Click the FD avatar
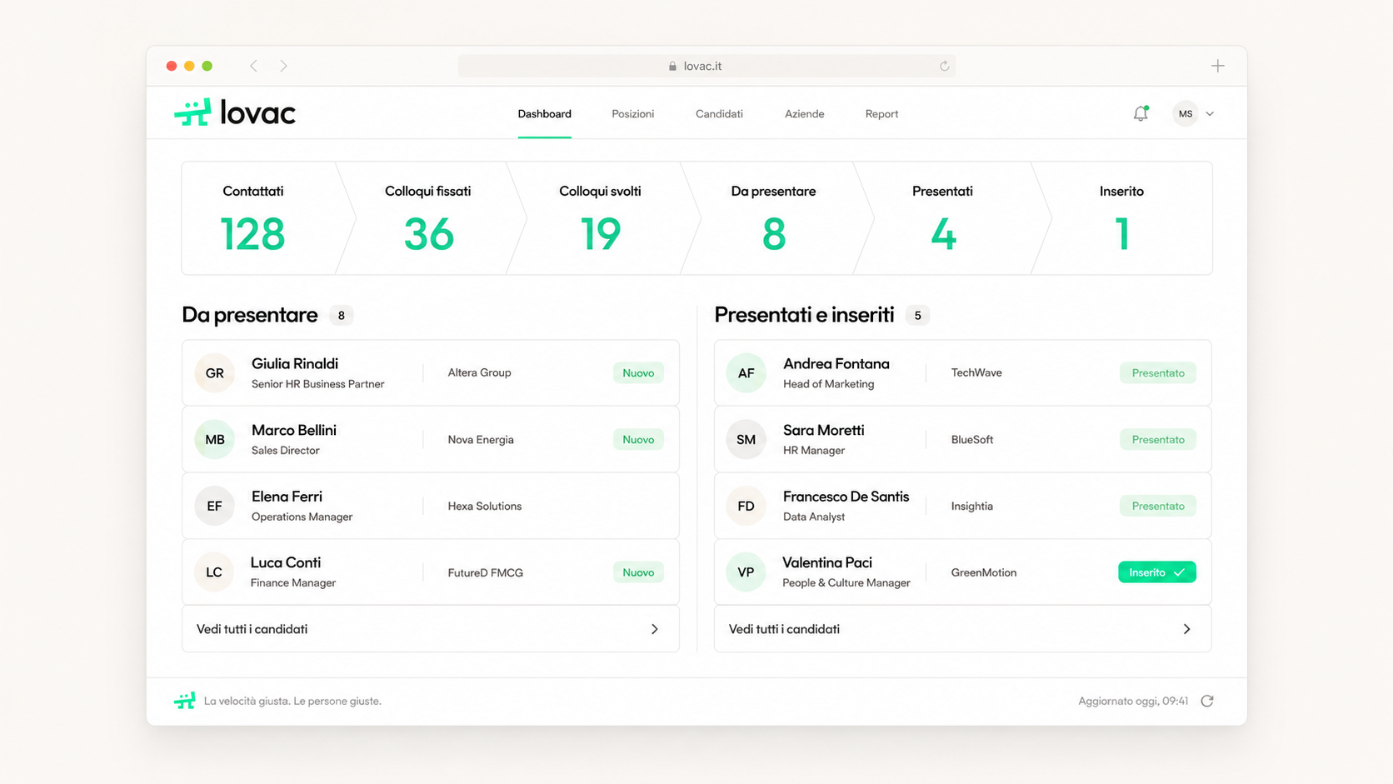1393x784 pixels. click(x=746, y=506)
